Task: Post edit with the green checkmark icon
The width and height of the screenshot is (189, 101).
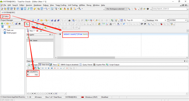Action: 64,68
